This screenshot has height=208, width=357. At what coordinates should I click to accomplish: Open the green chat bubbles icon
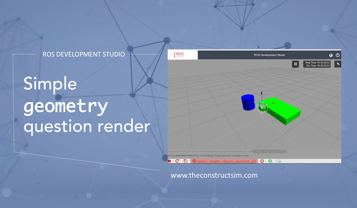(x=278, y=161)
